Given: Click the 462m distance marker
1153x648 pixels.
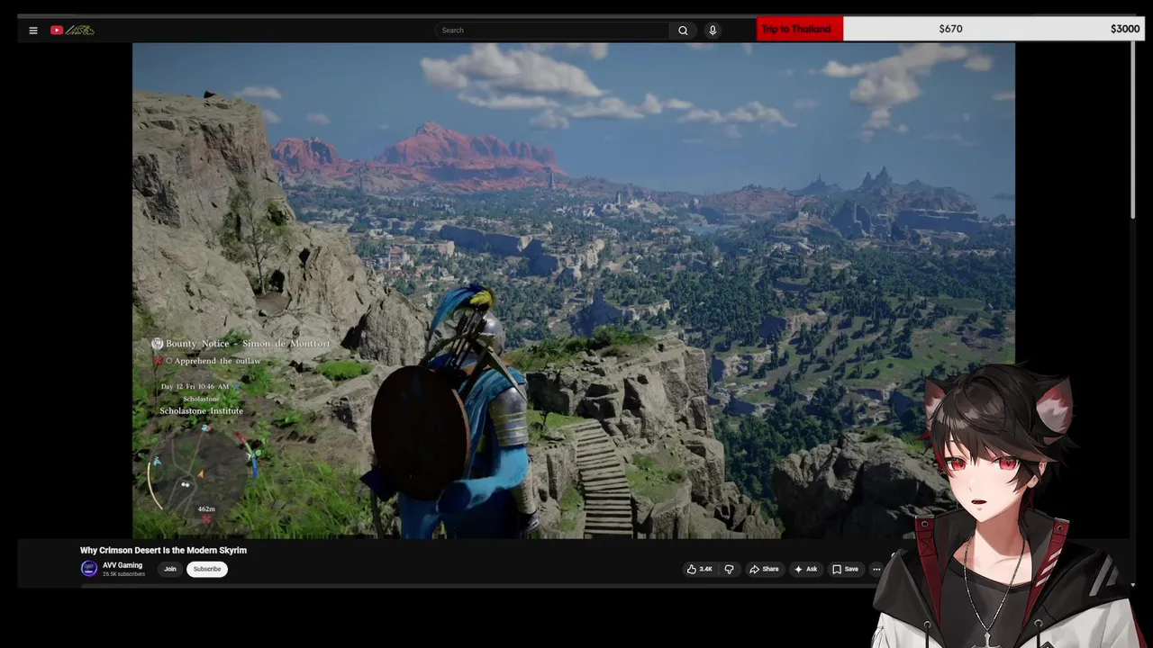Looking at the screenshot, I should click(x=206, y=509).
